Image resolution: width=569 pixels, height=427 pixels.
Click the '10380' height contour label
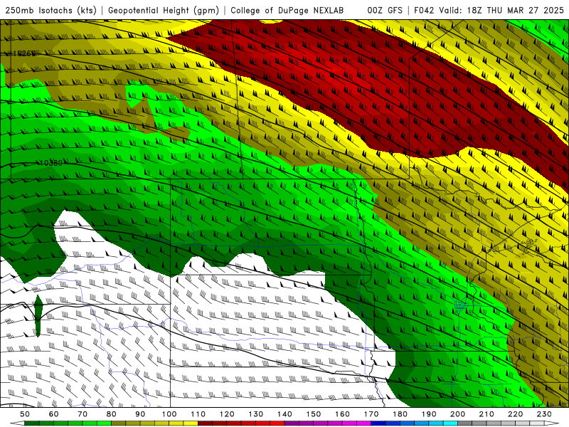50,163
